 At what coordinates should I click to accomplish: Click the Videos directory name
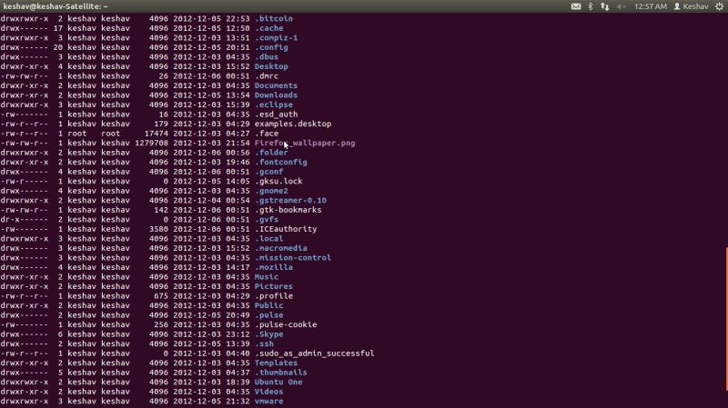(268, 392)
